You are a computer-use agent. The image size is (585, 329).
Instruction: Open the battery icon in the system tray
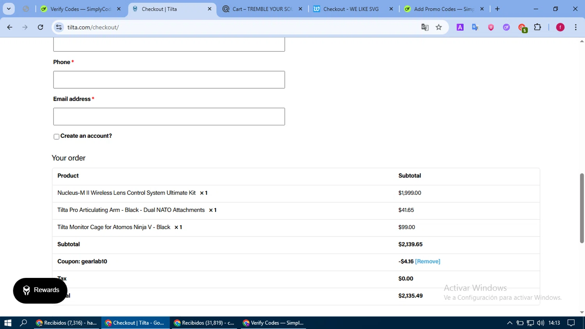pos(520,323)
